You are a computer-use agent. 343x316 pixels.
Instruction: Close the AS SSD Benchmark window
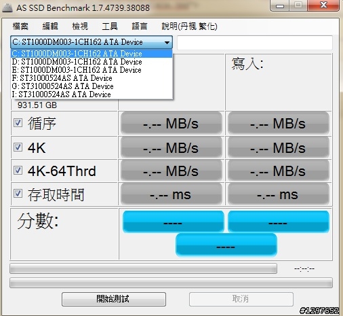323,5
